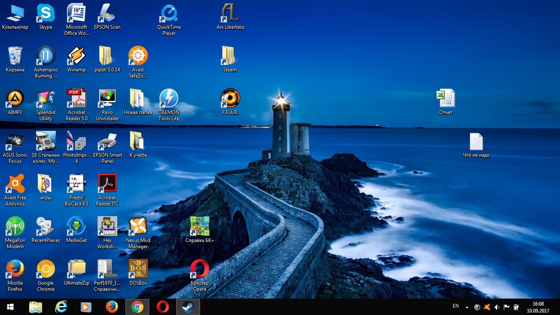Switch the EN input language indicator

455,306
